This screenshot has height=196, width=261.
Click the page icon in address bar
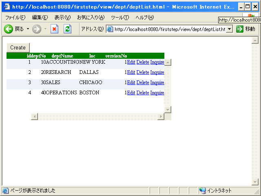click(110, 29)
